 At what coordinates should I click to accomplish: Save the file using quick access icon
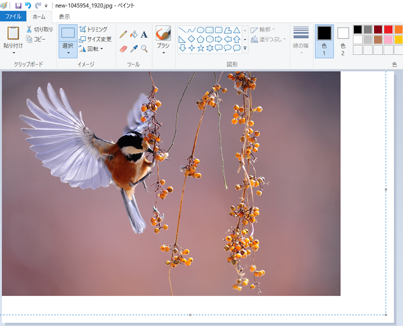(18, 5)
